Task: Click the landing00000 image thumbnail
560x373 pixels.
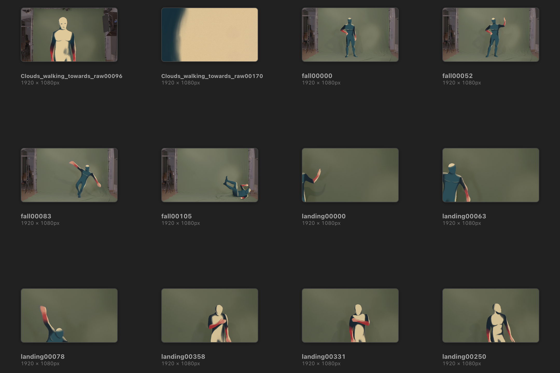Action: [350, 175]
